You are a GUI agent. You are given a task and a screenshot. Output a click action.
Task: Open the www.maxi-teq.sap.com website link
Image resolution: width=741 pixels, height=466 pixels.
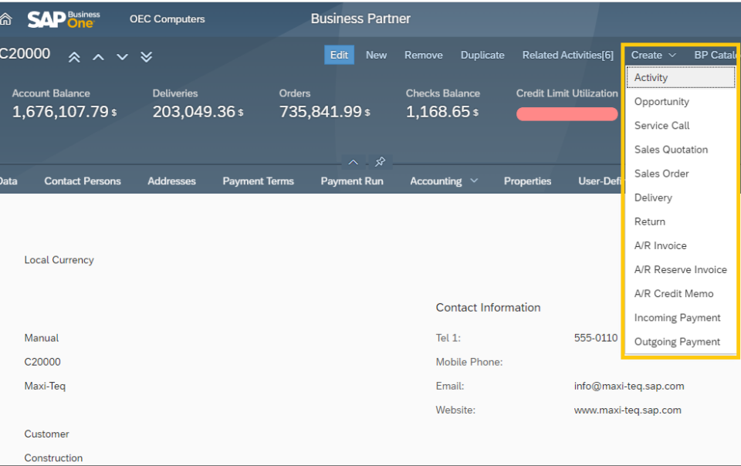click(x=628, y=410)
